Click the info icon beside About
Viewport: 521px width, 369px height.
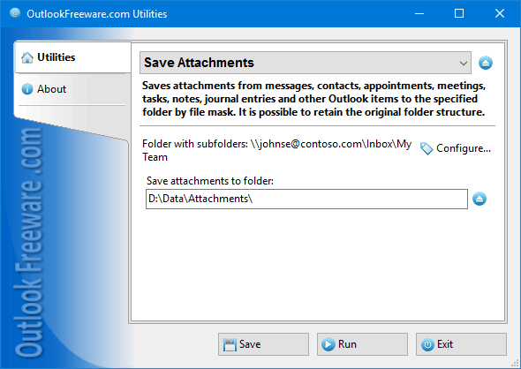(x=27, y=89)
